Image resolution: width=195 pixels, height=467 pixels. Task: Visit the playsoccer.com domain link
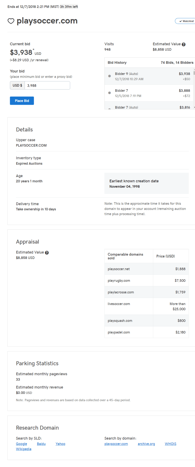pyautogui.click(x=116, y=444)
